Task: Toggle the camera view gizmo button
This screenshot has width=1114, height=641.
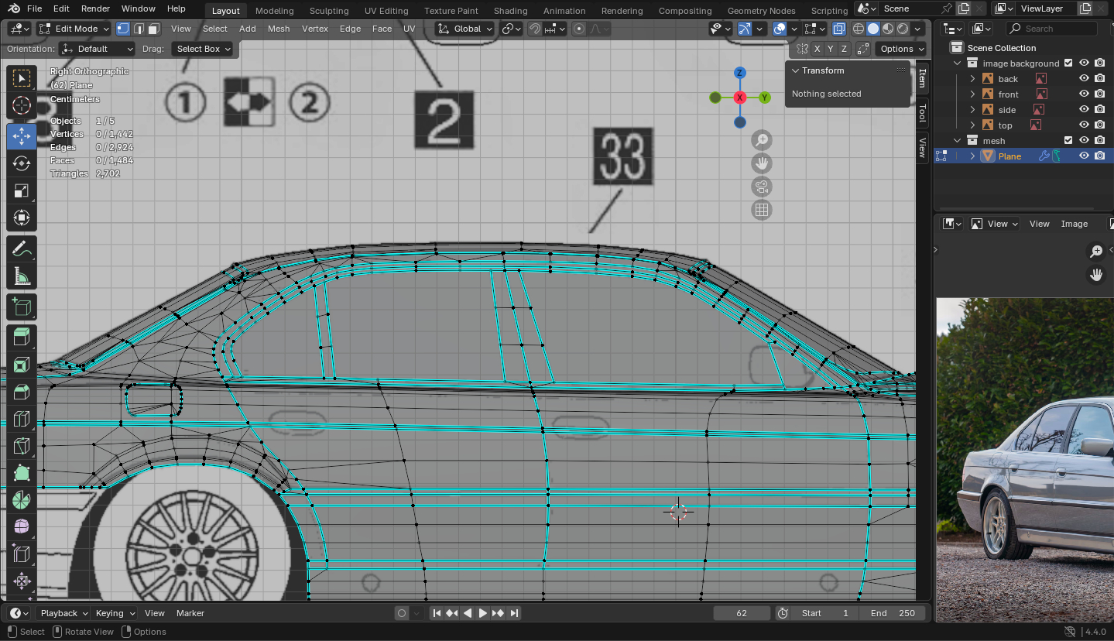Action: (x=762, y=187)
